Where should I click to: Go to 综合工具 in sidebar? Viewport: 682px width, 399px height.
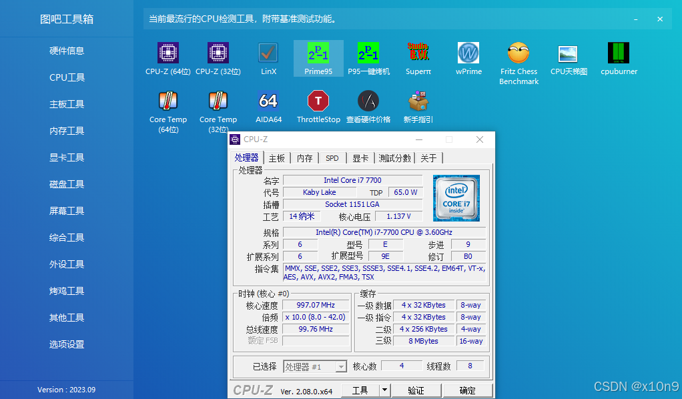click(67, 238)
